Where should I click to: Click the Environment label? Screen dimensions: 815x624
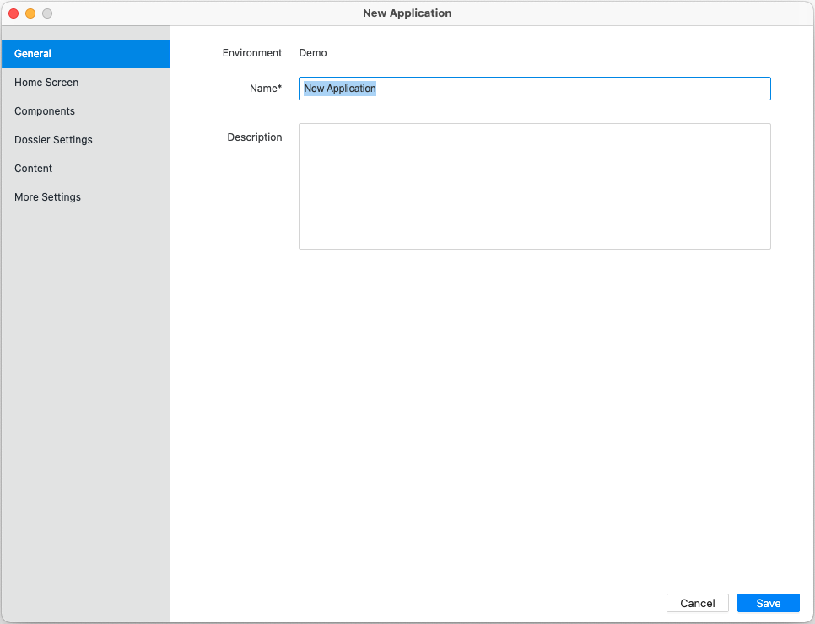coord(252,53)
